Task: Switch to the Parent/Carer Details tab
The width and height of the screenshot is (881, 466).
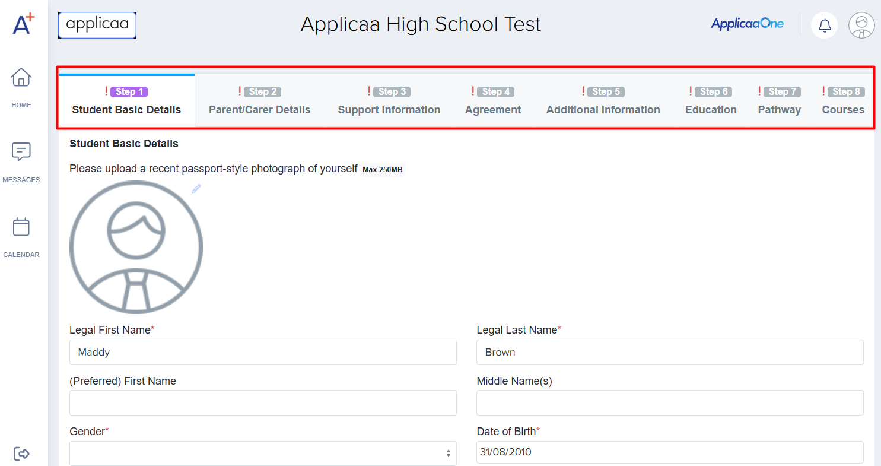Action: click(x=259, y=101)
